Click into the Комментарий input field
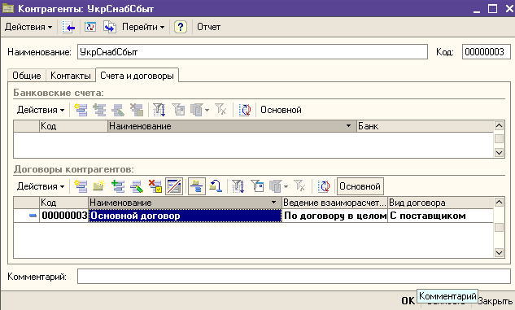 pyautogui.click(x=294, y=277)
